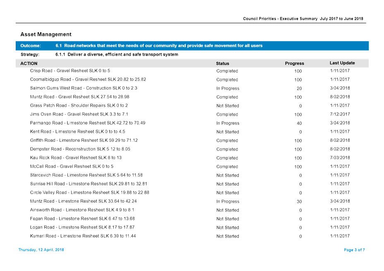
Task: Select Muntz Road - Limestone Resheet SLK 33.64 row
Action: click(x=192, y=201)
